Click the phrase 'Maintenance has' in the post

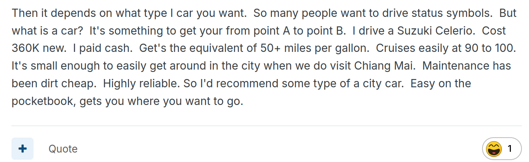pos(467,66)
